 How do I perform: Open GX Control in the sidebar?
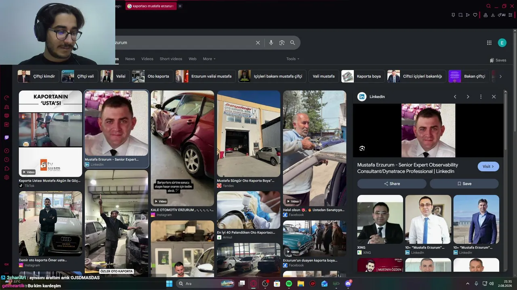click(x=6, y=98)
